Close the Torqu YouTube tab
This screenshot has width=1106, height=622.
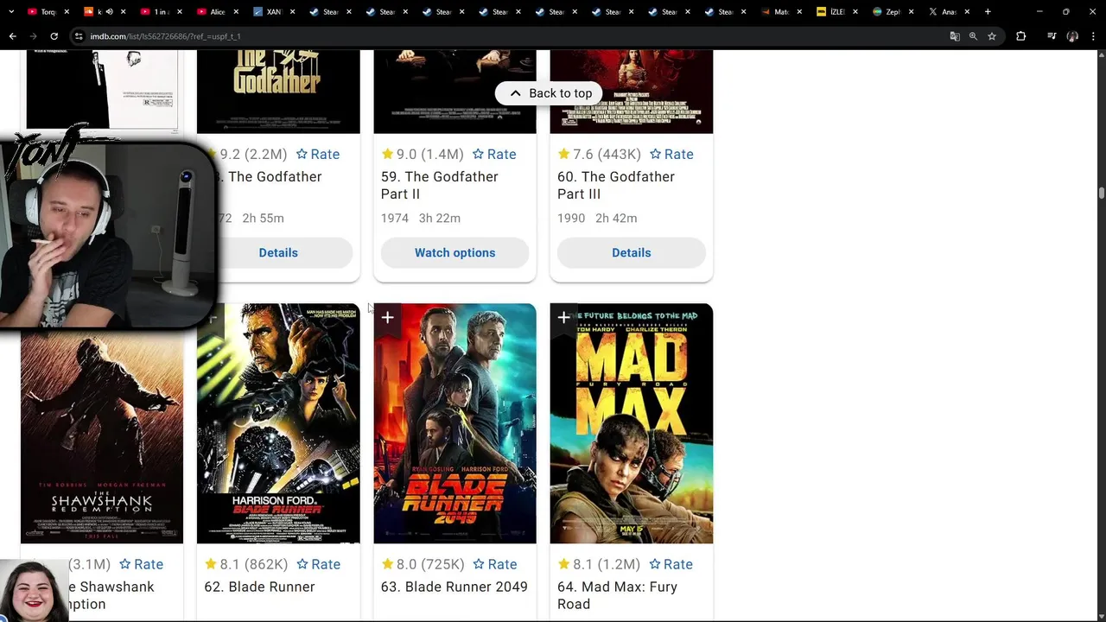(67, 12)
